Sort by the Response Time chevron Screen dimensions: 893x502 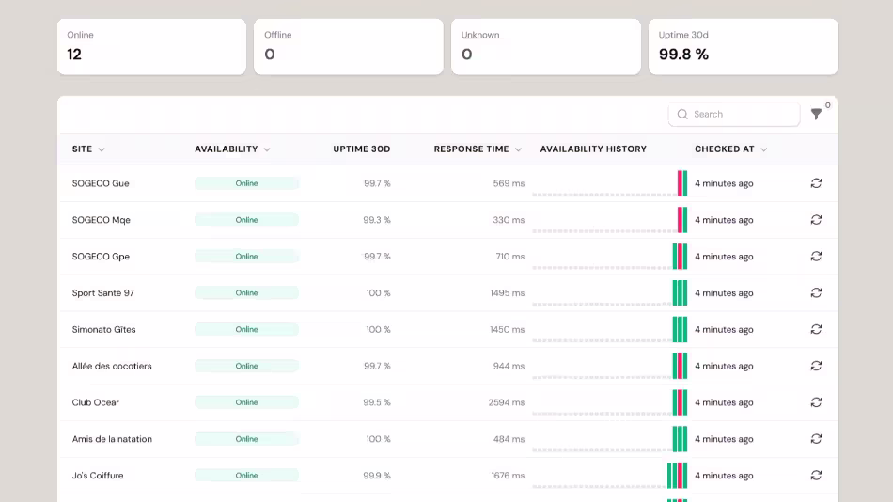(518, 149)
